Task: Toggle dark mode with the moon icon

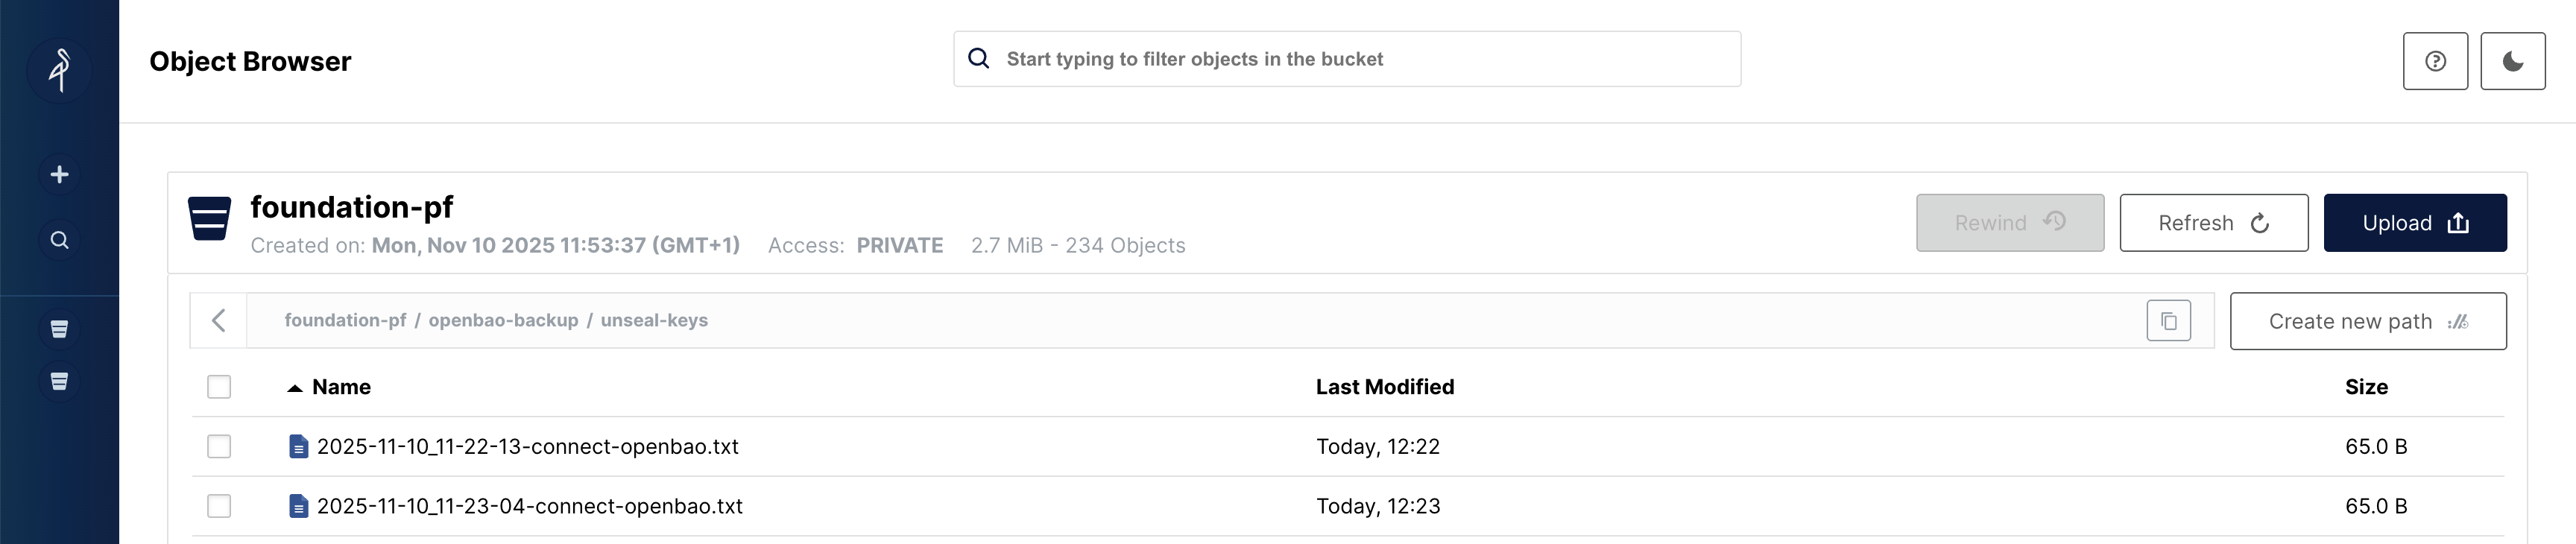Action: [x=2511, y=60]
